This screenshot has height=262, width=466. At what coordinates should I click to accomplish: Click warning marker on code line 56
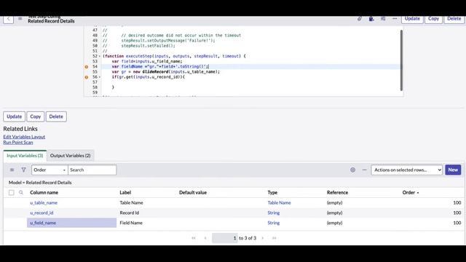pos(87,77)
